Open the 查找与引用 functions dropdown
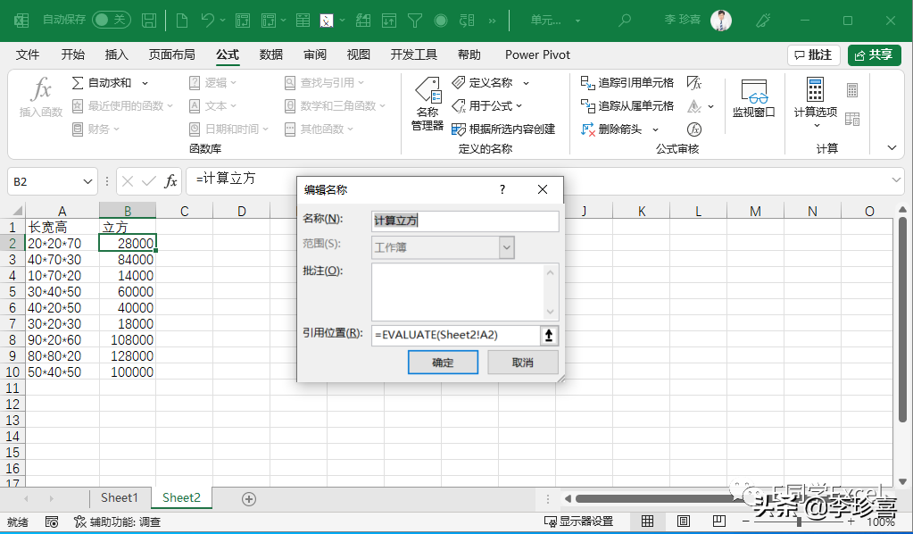 (x=324, y=83)
